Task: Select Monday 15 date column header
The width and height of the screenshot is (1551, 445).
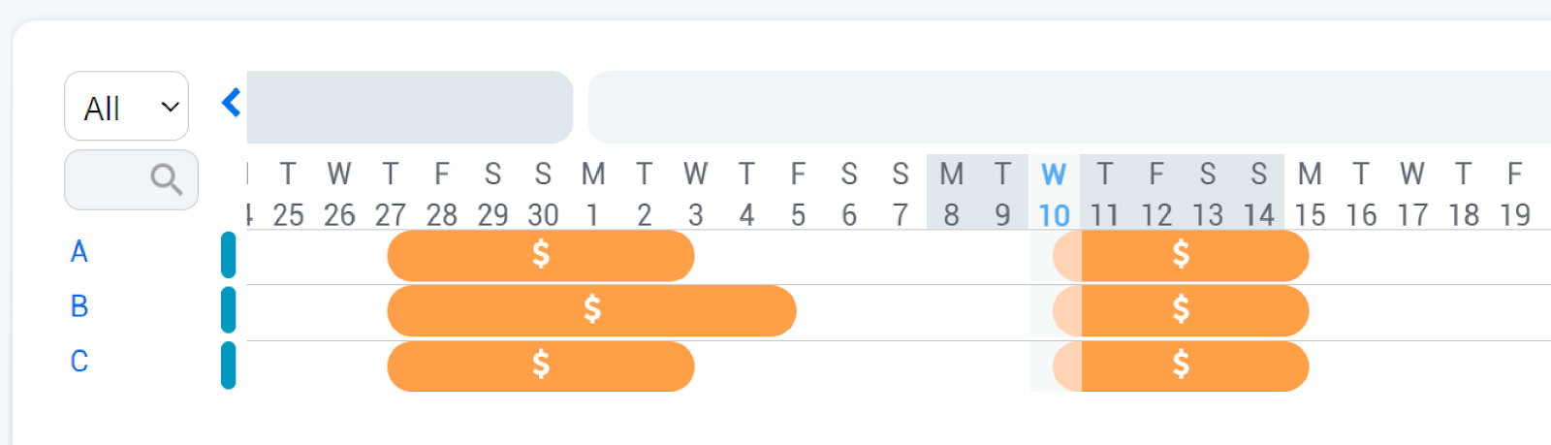Action: click(1310, 194)
